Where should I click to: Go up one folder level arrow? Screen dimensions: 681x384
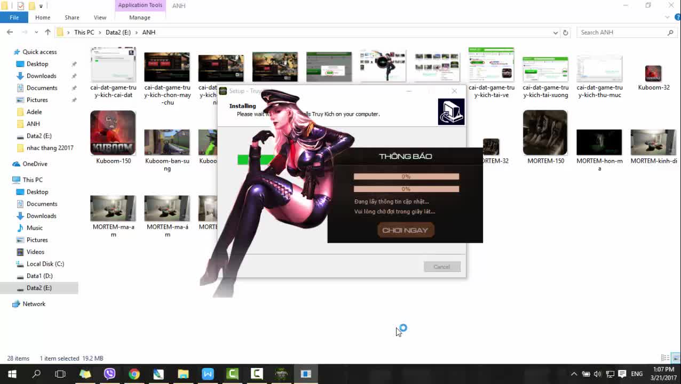[47, 33]
